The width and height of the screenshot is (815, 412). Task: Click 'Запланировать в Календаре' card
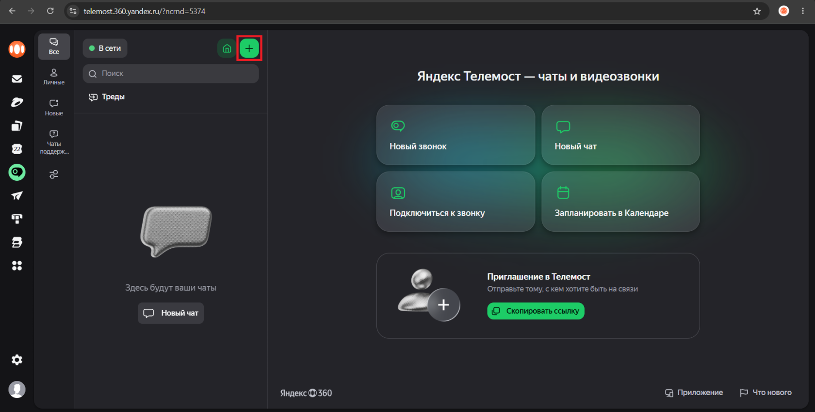click(x=620, y=202)
